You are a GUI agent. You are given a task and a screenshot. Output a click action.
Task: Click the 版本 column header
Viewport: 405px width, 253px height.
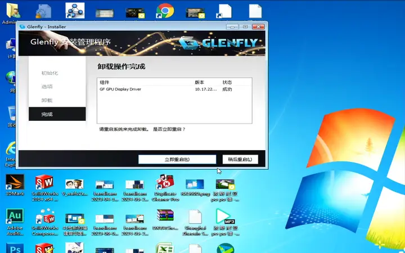pyautogui.click(x=199, y=82)
